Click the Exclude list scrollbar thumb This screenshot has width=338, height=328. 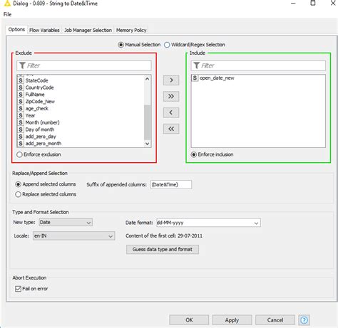pyautogui.click(x=148, y=122)
